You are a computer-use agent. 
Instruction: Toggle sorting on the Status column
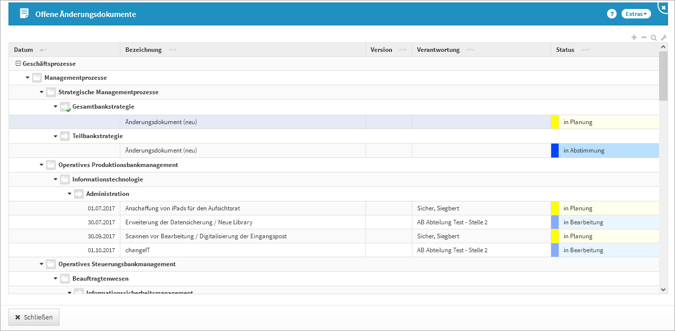(565, 50)
